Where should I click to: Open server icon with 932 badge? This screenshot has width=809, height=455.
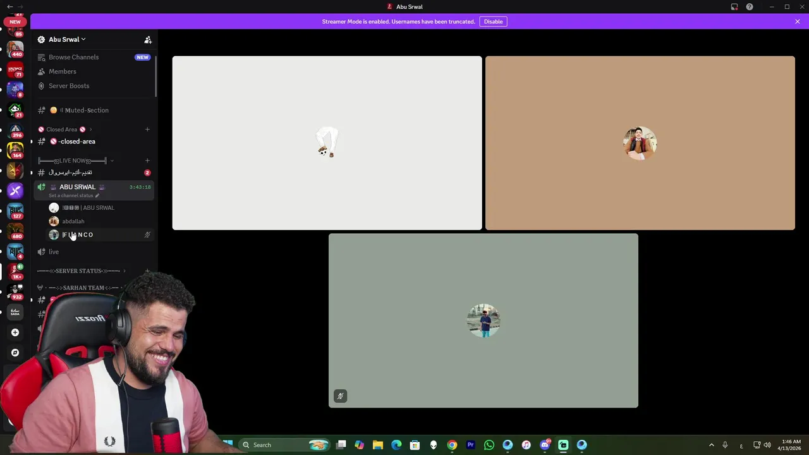pos(15,291)
